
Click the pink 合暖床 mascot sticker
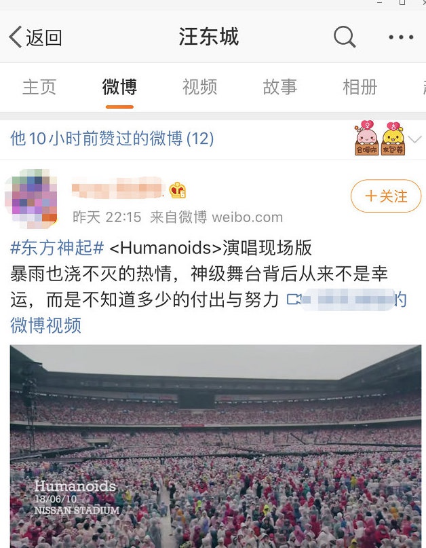[x=366, y=138]
